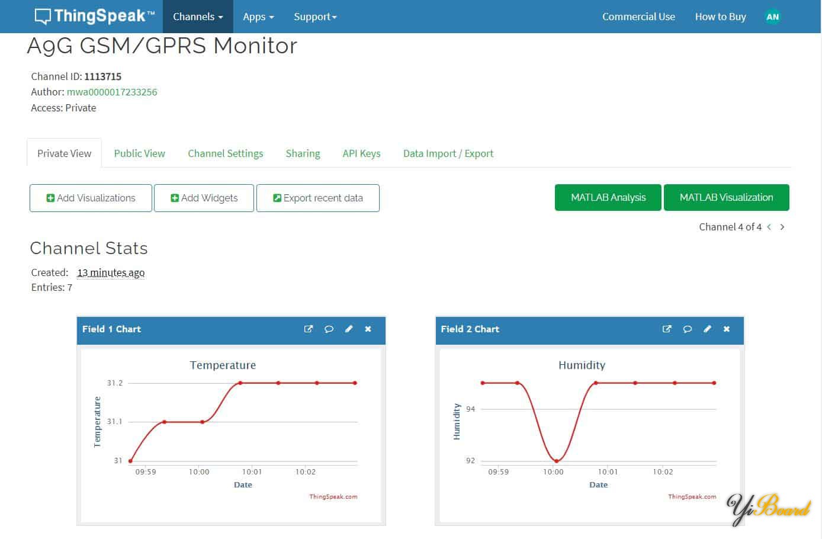Expand the Apps dropdown menu
822x539 pixels.
(x=258, y=17)
